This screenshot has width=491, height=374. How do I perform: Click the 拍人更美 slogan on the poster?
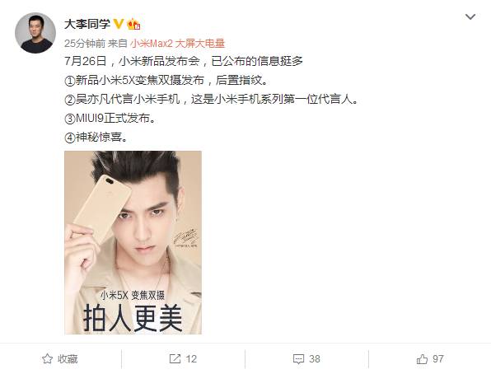click(133, 318)
